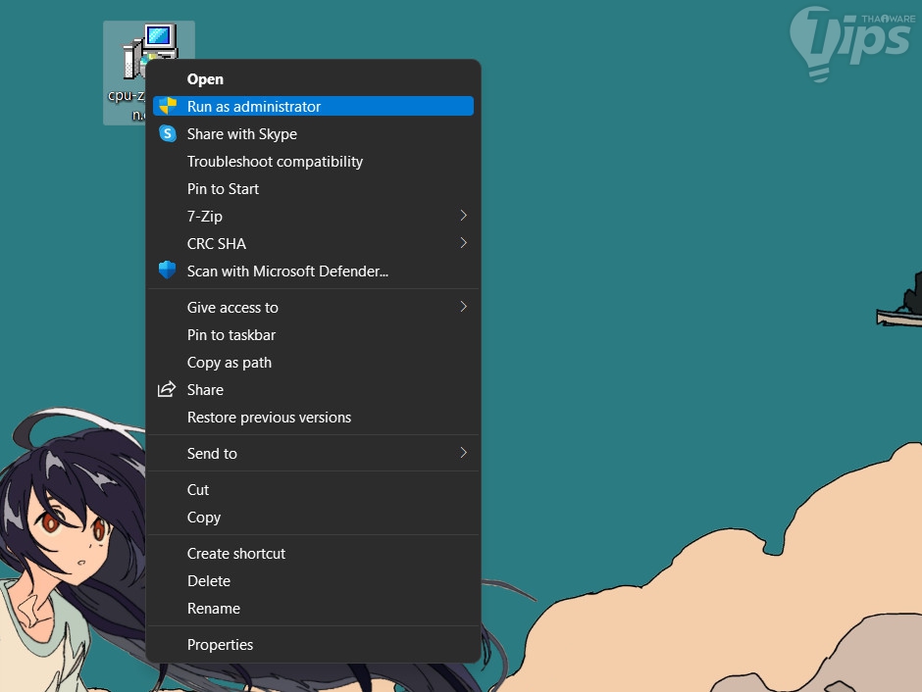Click the Thaiware Tips logo

coord(852,43)
